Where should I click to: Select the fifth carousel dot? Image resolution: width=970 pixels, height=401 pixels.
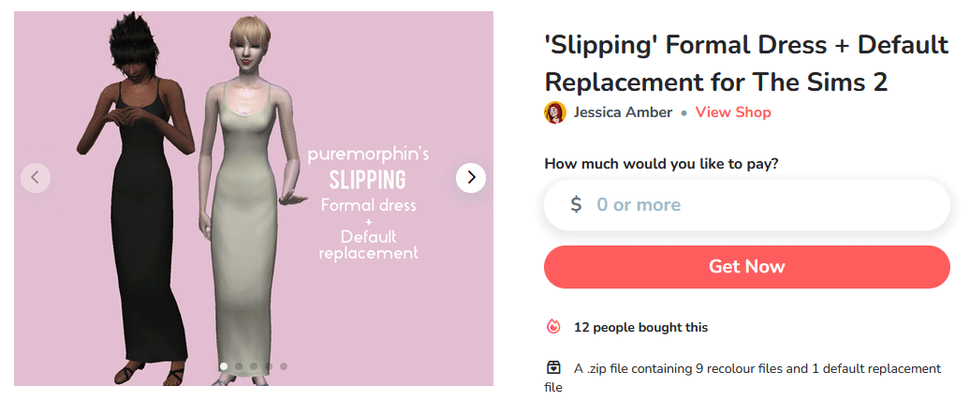click(x=284, y=366)
